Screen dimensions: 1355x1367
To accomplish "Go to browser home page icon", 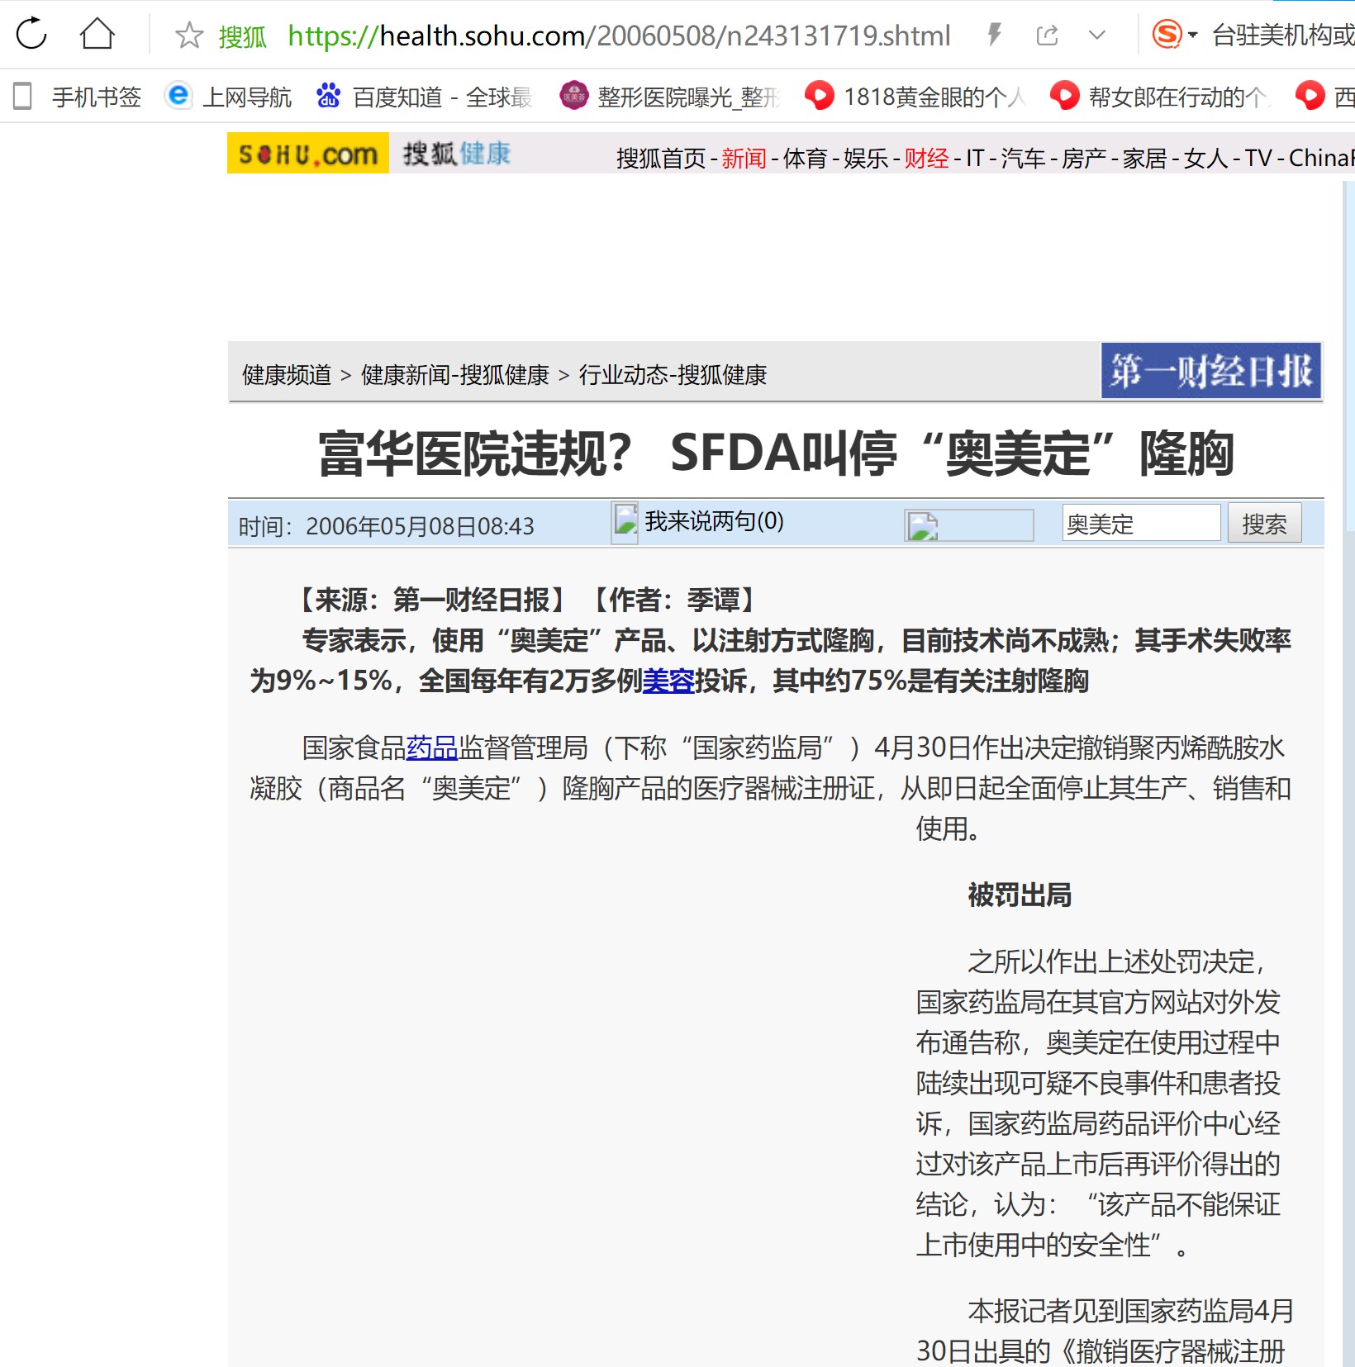I will 97,34.
